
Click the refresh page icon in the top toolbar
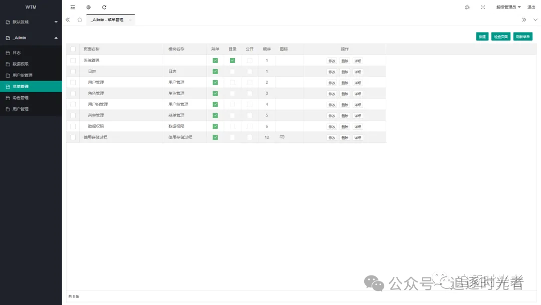tap(104, 7)
